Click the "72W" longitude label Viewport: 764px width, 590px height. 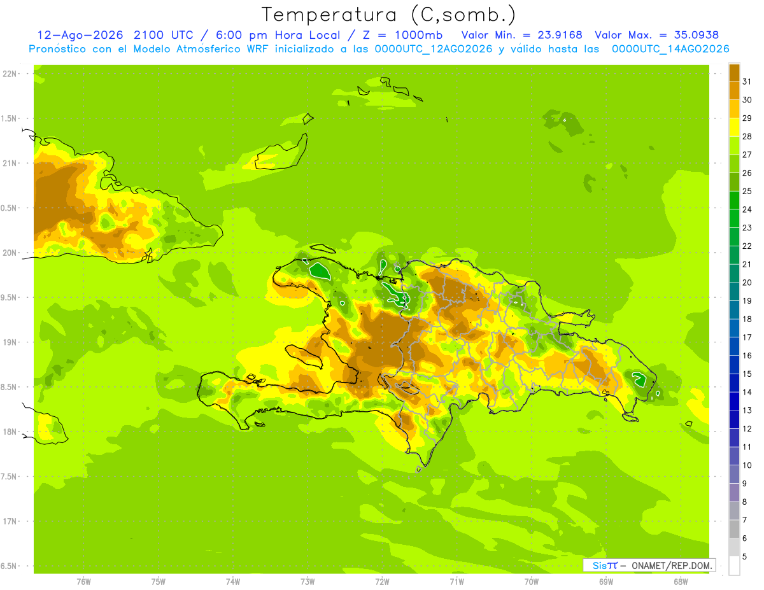click(382, 582)
